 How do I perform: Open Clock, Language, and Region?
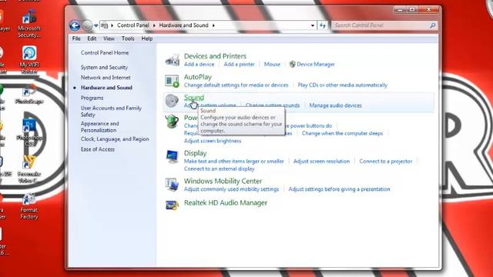point(115,138)
